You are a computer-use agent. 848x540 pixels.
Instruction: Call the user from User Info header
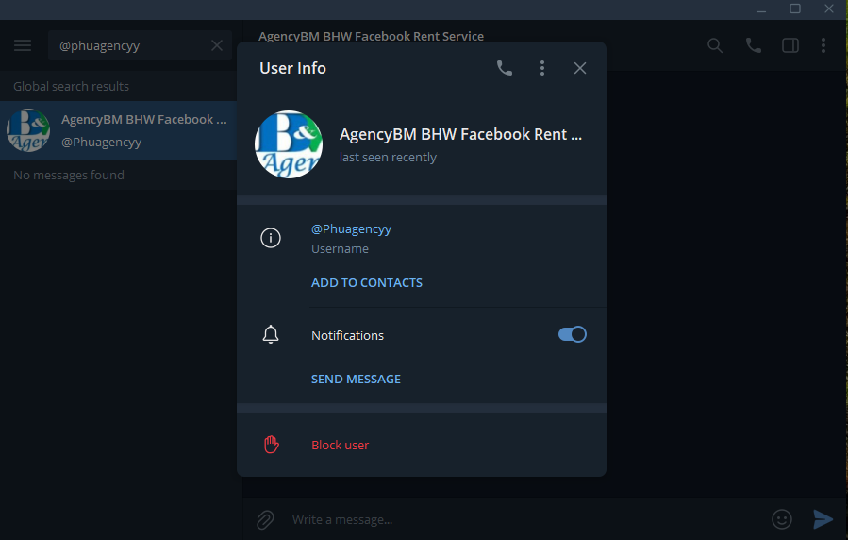[x=504, y=68]
